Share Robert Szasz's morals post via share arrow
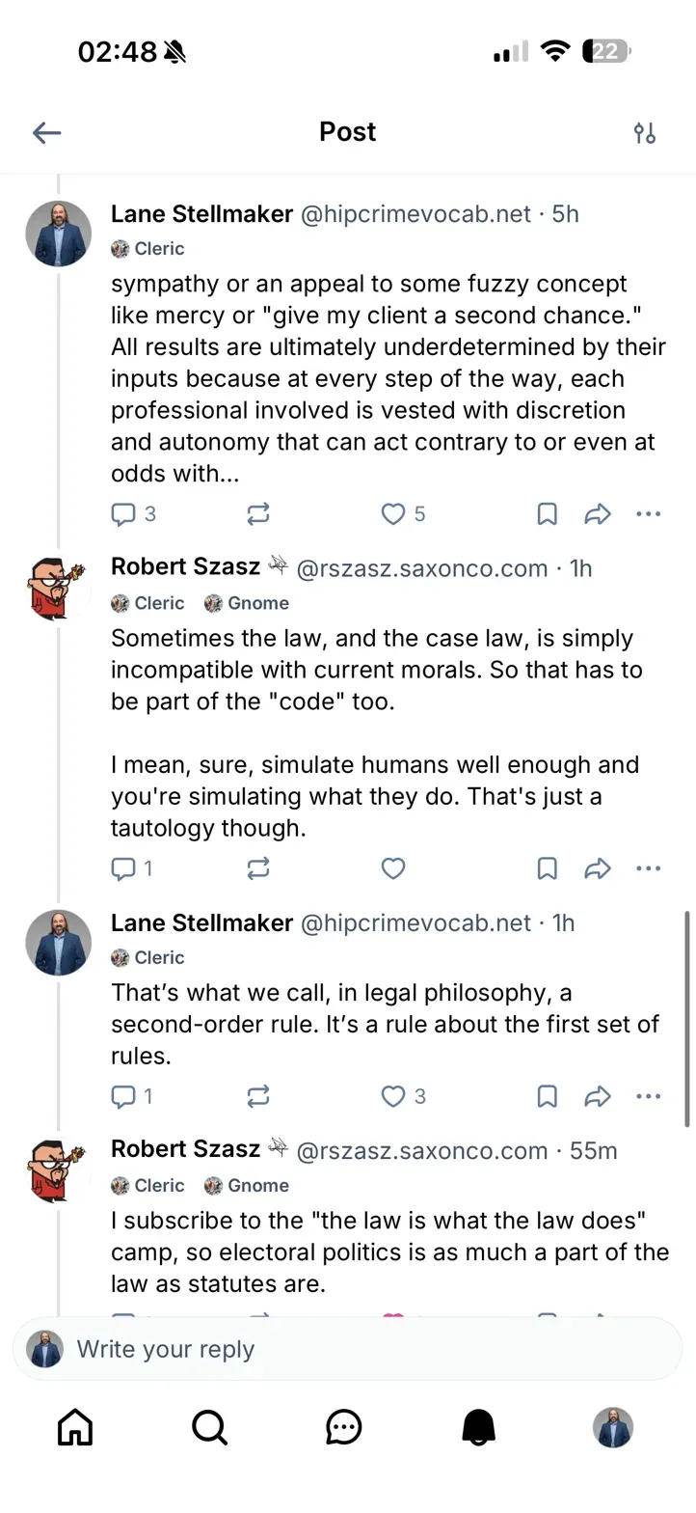This screenshot has width=696, height=1513. [598, 868]
